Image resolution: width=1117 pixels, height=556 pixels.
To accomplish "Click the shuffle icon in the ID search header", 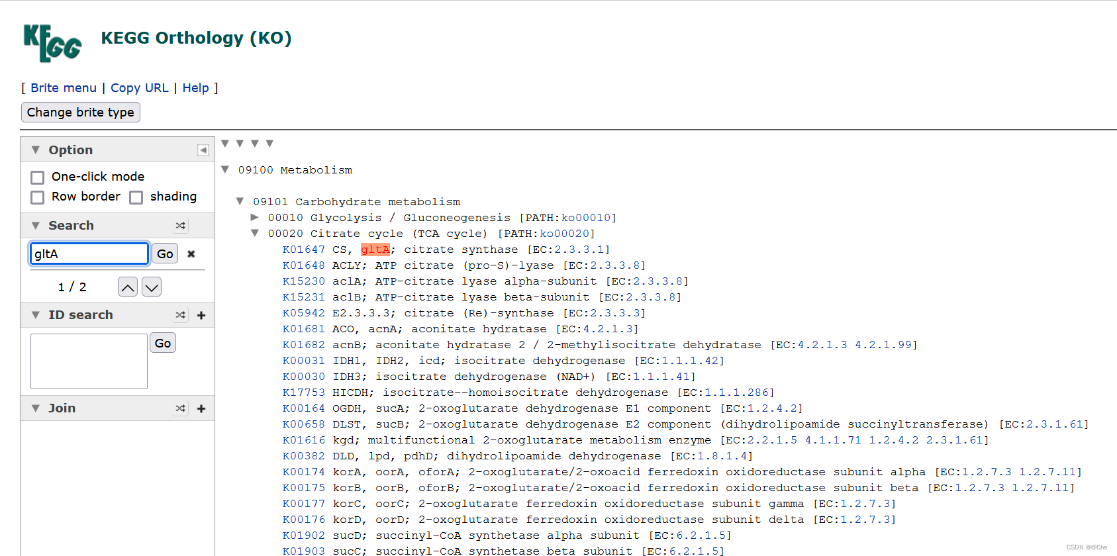I will point(181,315).
